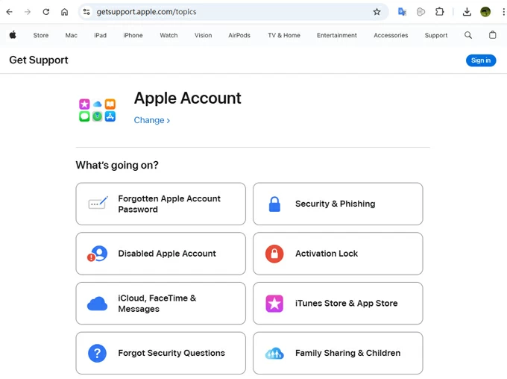Open the AirPods menu item

click(x=239, y=35)
